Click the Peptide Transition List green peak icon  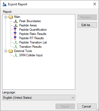tap(16, 42)
